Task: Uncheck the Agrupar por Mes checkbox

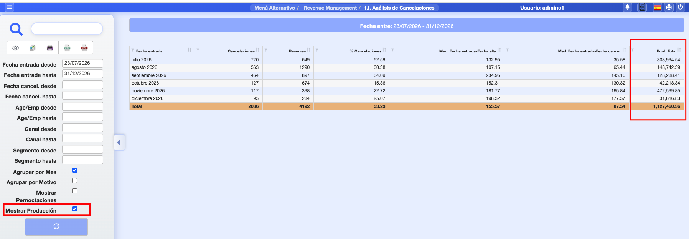Action: (75, 170)
